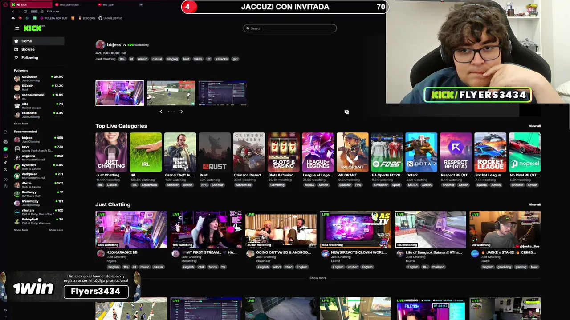Go to the previous featured carousel slide
Viewport: 570px width, 320px height.
(x=161, y=112)
